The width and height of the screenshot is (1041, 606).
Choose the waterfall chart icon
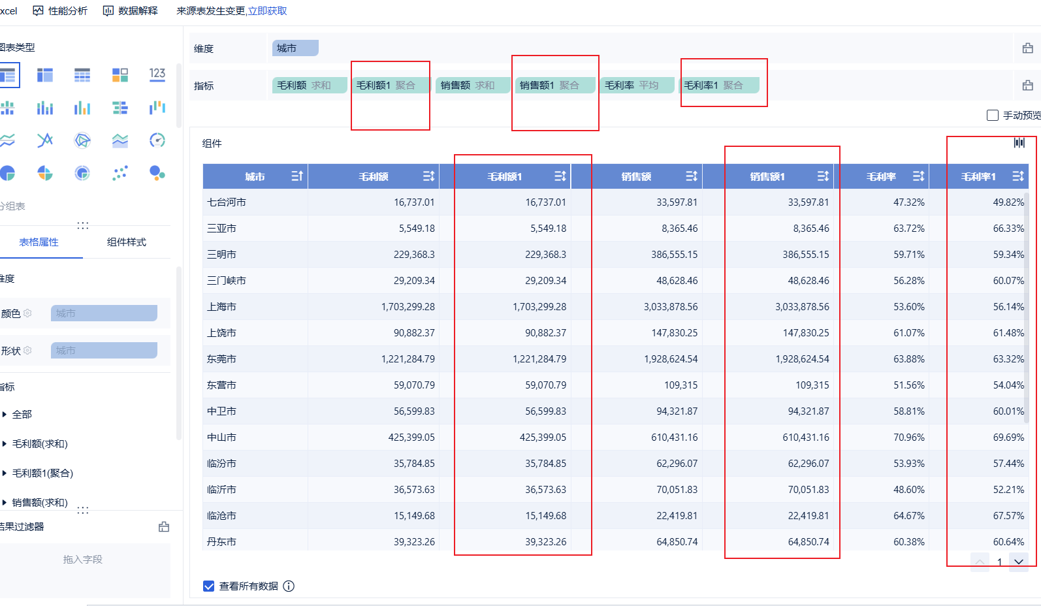click(x=157, y=108)
